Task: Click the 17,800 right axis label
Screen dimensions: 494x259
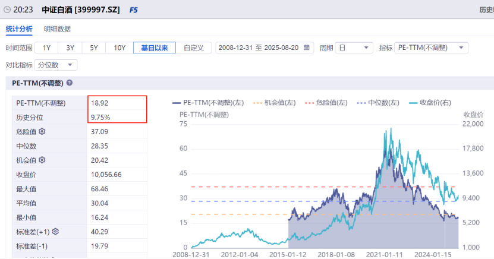Action: [473, 149]
